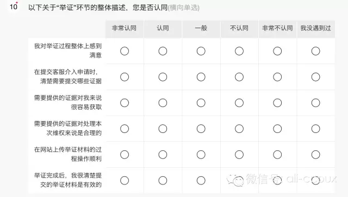Choose 认同 for 举证材料是有效的 row
The height and width of the screenshot is (197, 348).
pyautogui.click(x=163, y=181)
